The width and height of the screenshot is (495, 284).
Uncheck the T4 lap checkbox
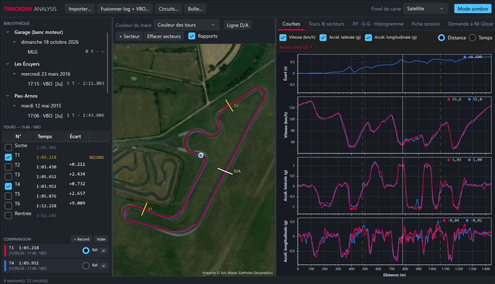[9, 186]
